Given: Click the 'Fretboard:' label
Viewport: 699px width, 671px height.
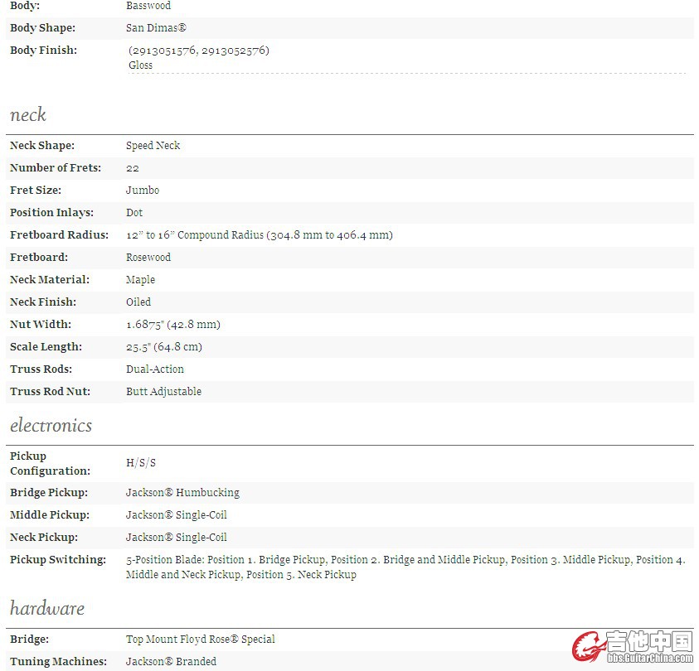Looking at the screenshot, I should 39,257.
